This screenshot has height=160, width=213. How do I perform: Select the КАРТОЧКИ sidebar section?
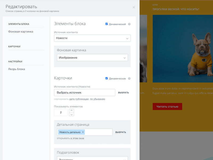pyautogui.click(x=14, y=46)
